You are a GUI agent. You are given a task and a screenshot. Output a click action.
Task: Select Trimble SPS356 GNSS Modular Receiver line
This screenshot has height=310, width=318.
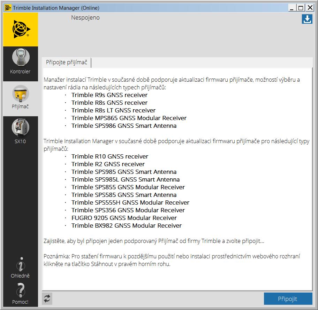pyautogui.click(x=128, y=210)
